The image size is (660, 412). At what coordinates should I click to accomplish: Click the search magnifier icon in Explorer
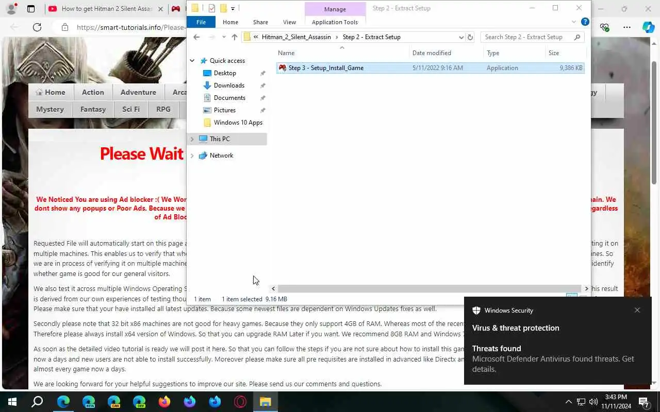click(577, 37)
